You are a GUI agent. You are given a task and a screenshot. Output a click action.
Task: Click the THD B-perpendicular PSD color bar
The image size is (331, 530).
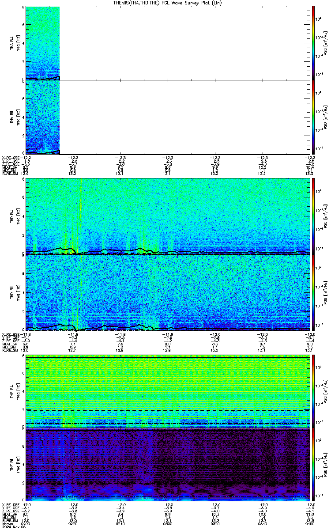pos(313,216)
